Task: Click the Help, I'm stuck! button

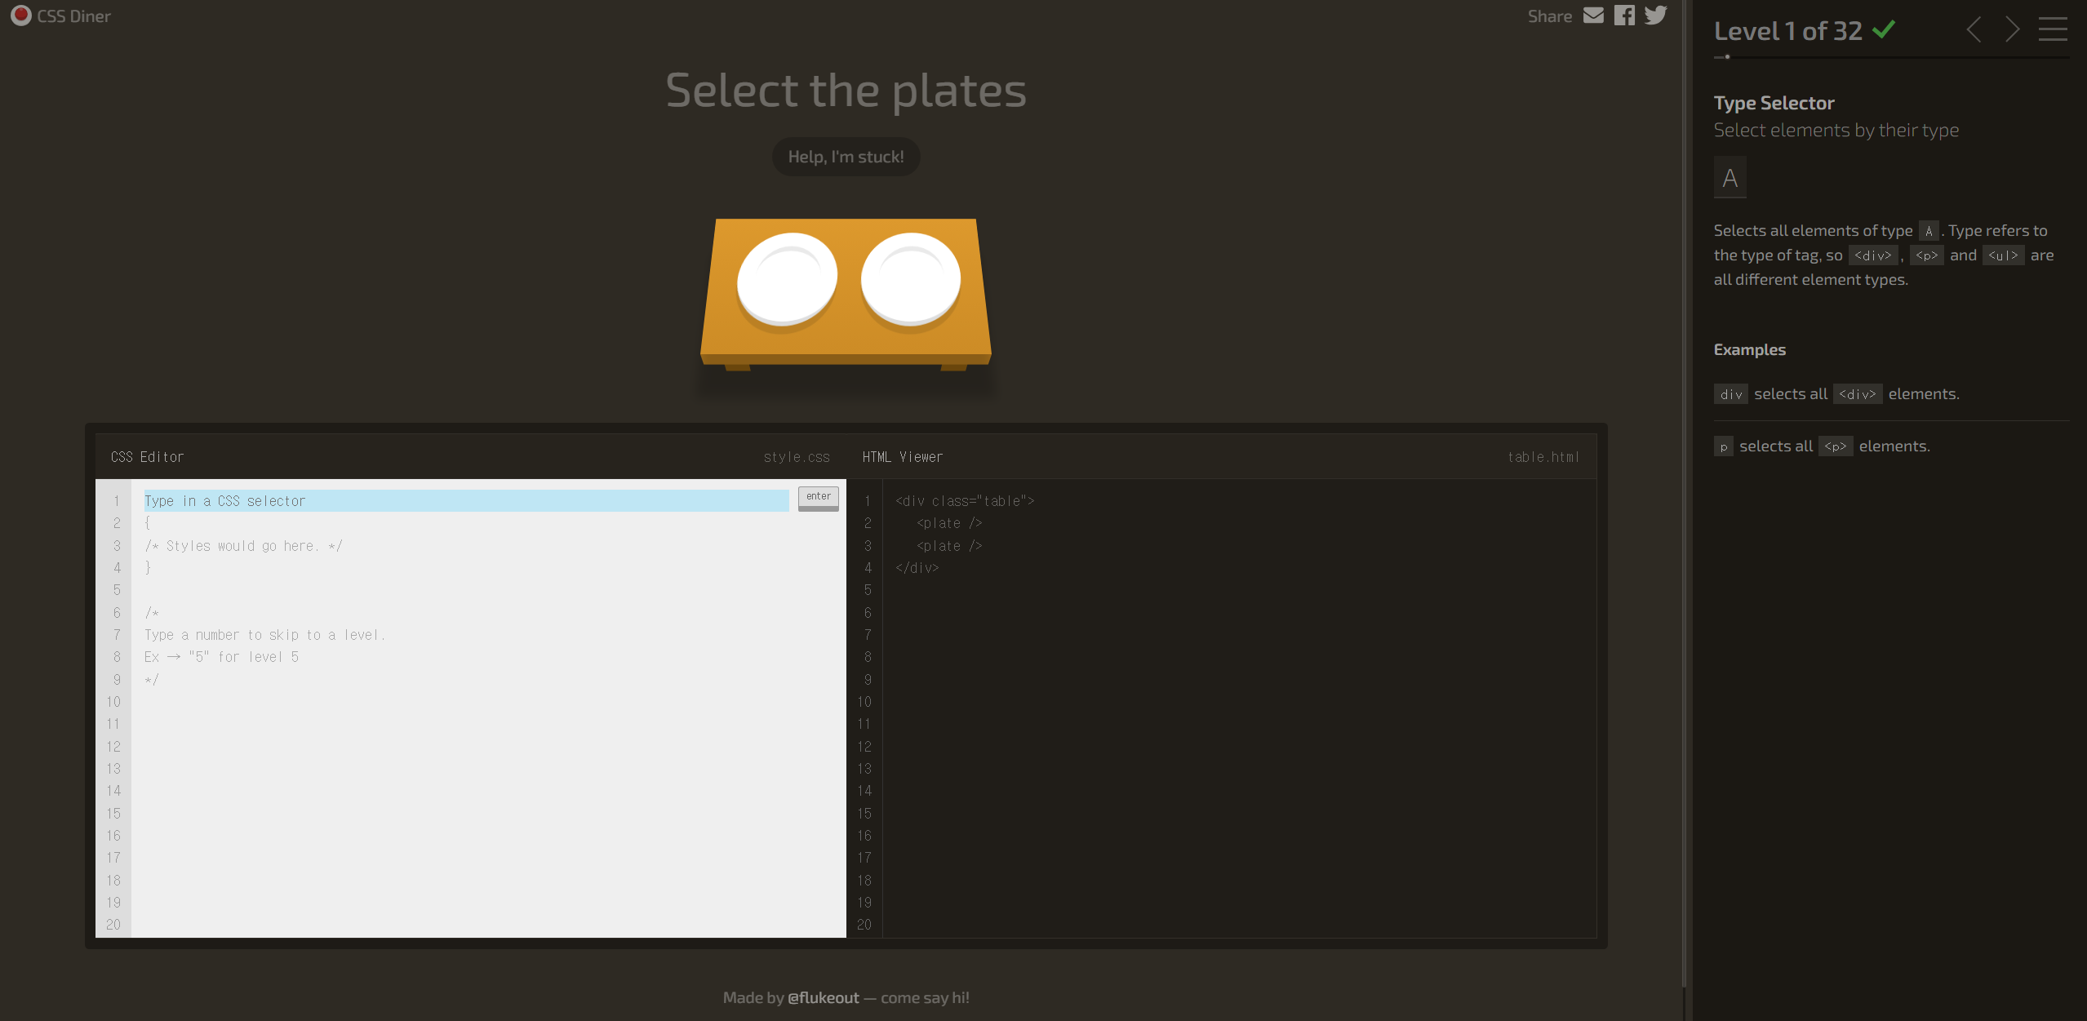Action: (x=846, y=157)
